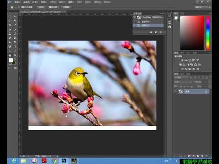Screen dimensions: 219x164
Task: Click the Fill Screen (全螢幕) button
Action: point(66,7)
